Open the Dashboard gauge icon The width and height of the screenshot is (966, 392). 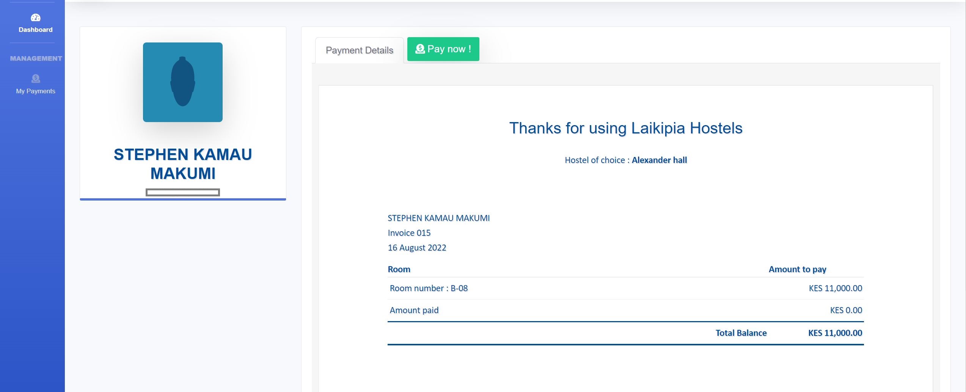tap(36, 17)
